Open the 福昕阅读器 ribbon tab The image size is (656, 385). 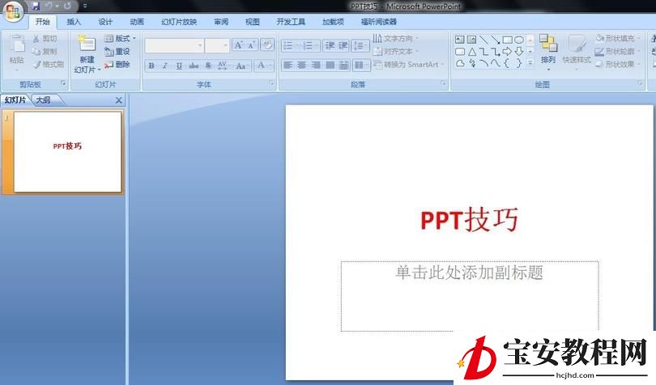[379, 22]
